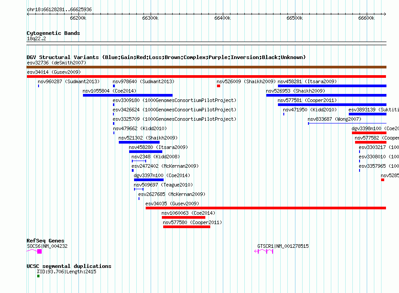Click the 66500k ruler tick label
399x293 pixels.
point(295,18)
